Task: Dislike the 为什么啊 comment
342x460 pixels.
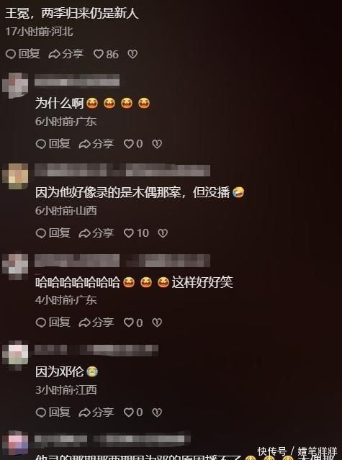Action: [x=157, y=144]
